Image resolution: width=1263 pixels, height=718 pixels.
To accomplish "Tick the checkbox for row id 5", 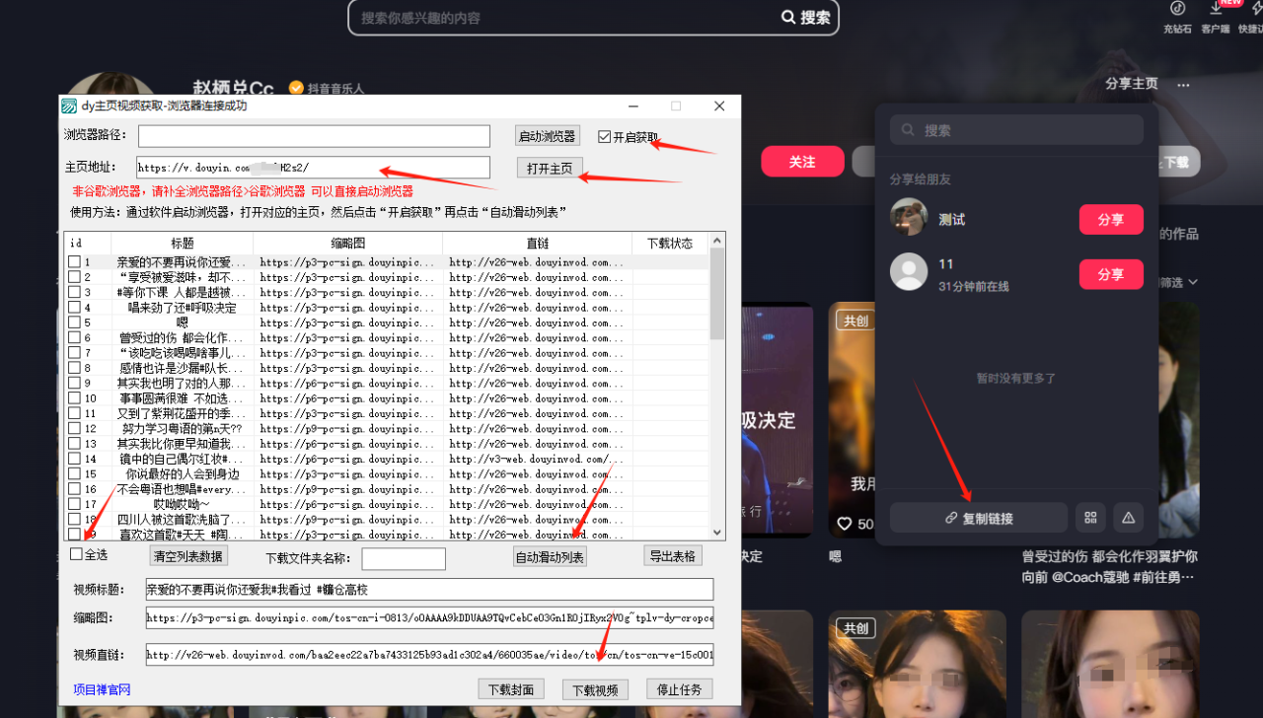I will (x=75, y=323).
